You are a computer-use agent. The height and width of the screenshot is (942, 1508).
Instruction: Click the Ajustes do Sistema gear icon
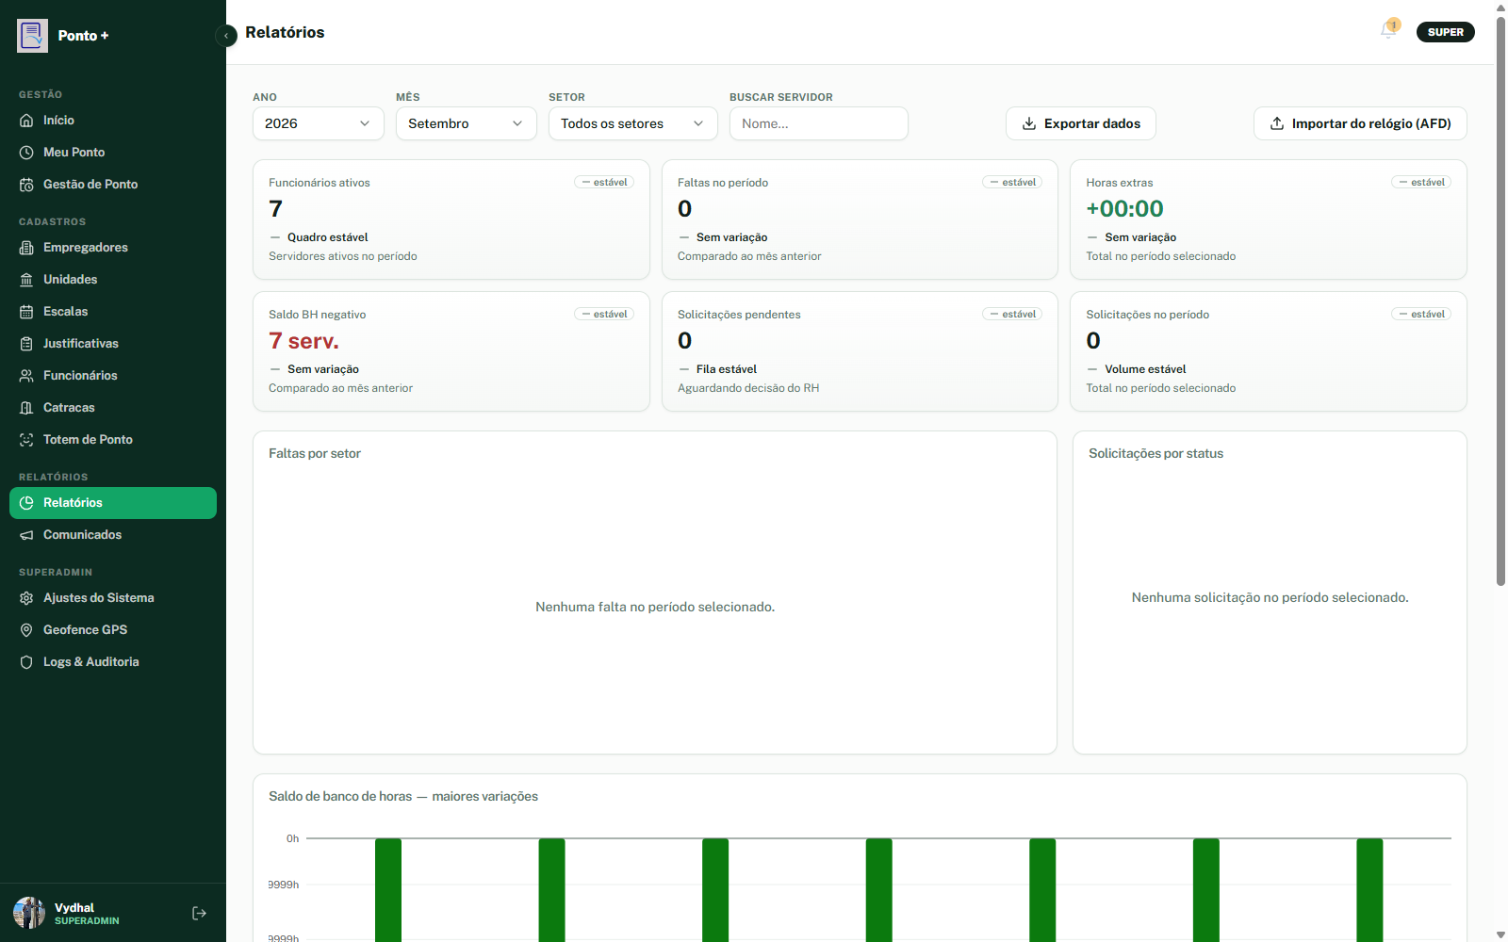click(x=26, y=598)
